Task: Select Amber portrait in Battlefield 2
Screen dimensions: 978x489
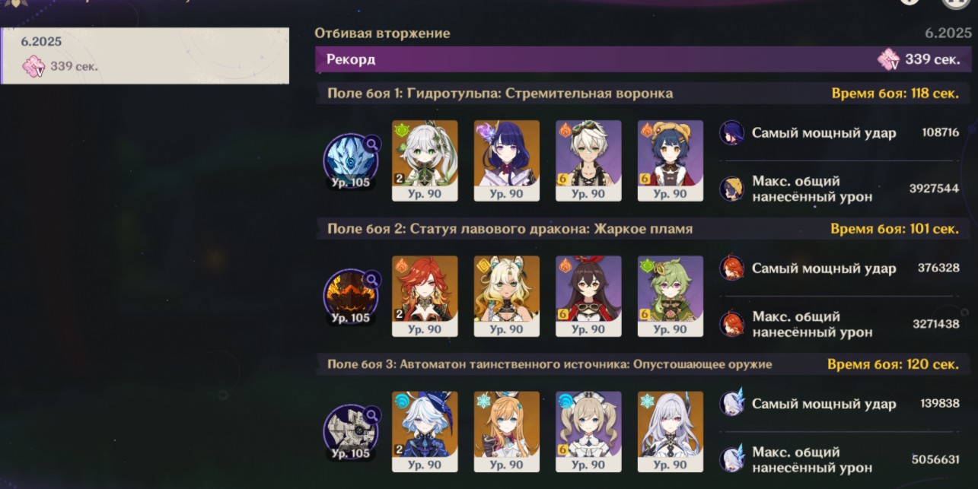Action: (x=588, y=296)
